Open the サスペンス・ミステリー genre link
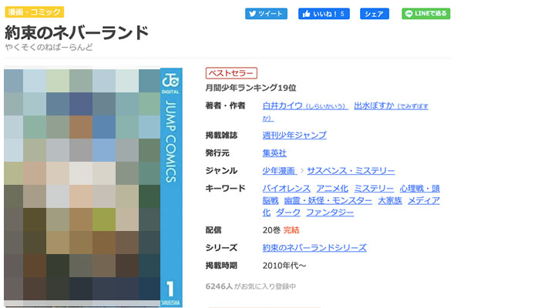 [x=351, y=171]
